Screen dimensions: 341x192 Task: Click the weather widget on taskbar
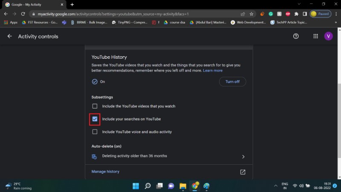[18, 186]
